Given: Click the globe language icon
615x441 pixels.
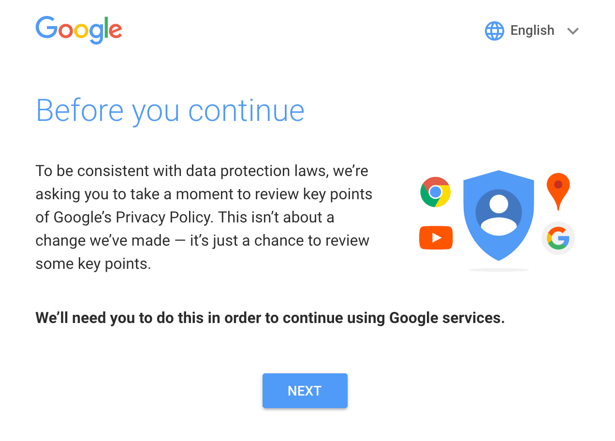Looking at the screenshot, I should pos(494,30).
